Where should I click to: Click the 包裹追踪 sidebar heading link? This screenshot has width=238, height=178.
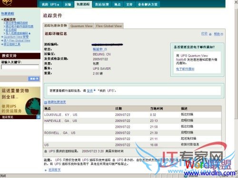[x=8, y=14]
